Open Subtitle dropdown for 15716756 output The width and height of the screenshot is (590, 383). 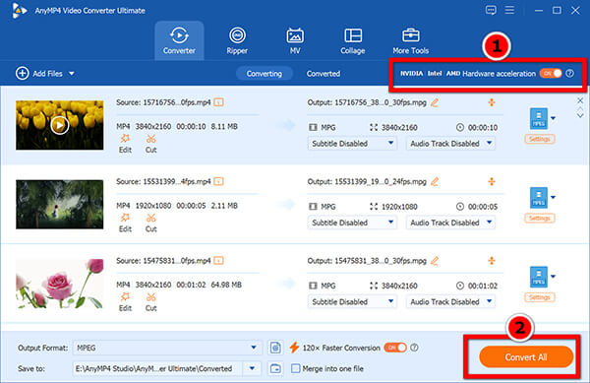[x=352, y=144]
